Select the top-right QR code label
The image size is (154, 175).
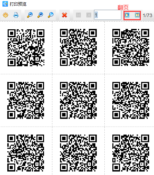click(131, 47)
